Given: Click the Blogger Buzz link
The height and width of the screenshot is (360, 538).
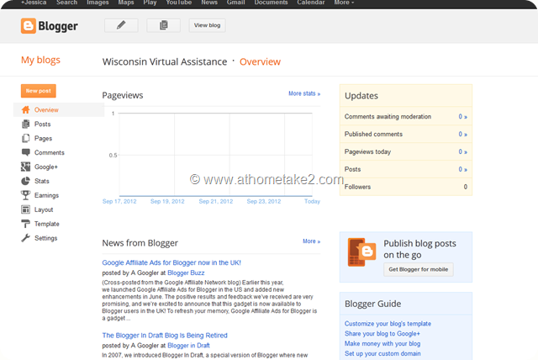Looking at the screenshot, I should pos(186,273).
